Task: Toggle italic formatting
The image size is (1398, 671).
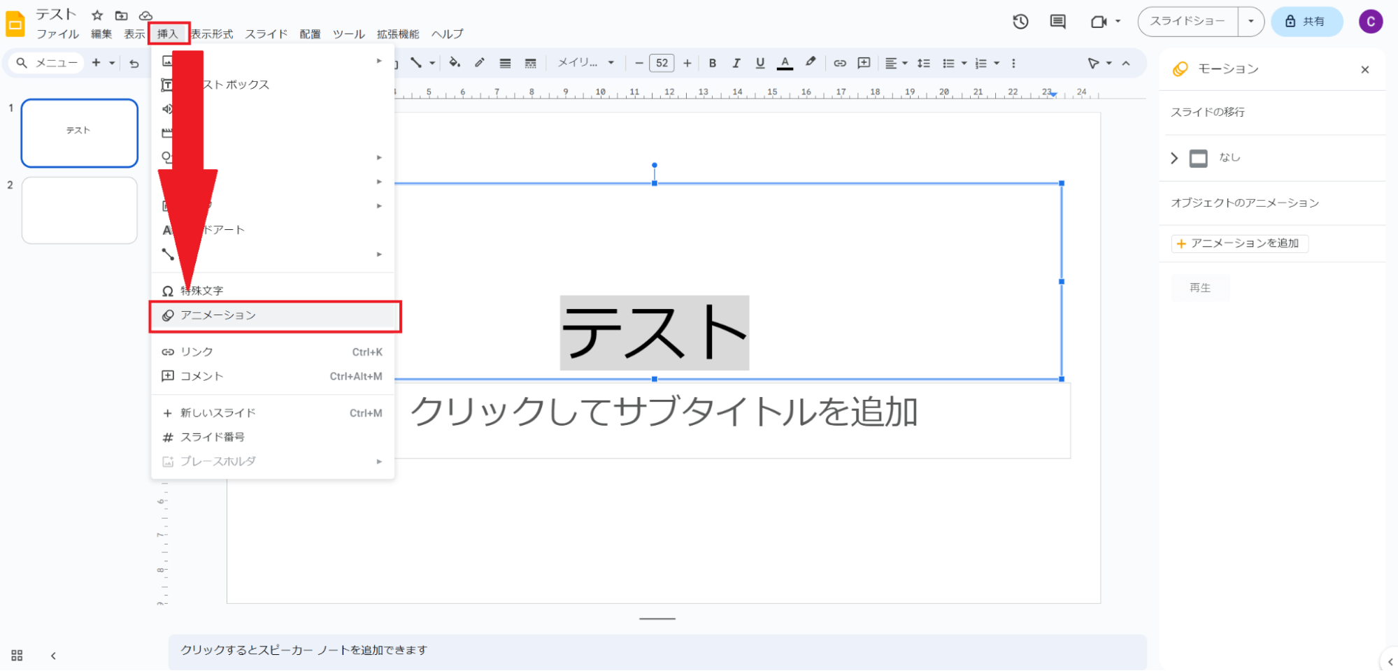Action: (x=736, y=63)
